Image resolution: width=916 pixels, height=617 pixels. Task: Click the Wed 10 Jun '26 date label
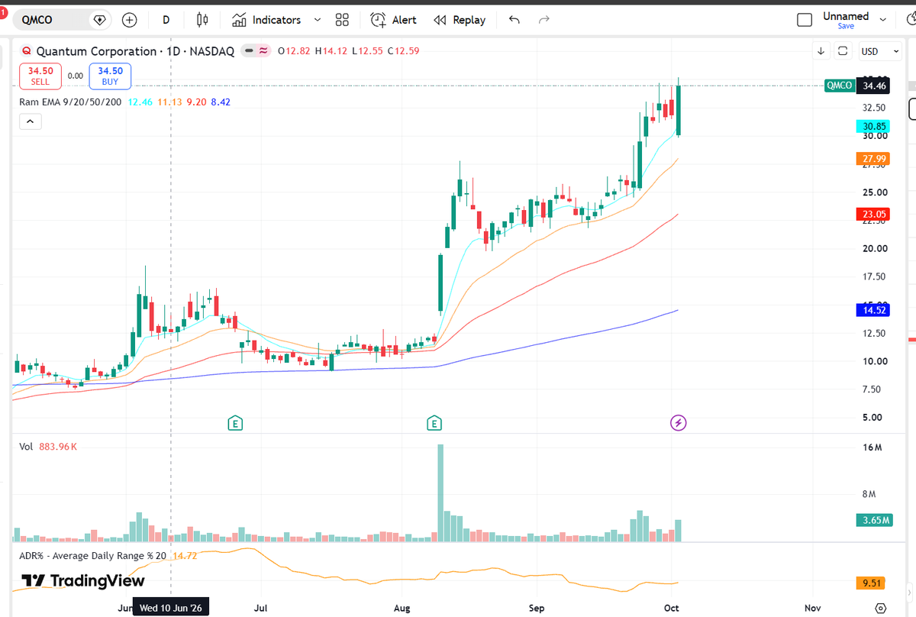171,608
